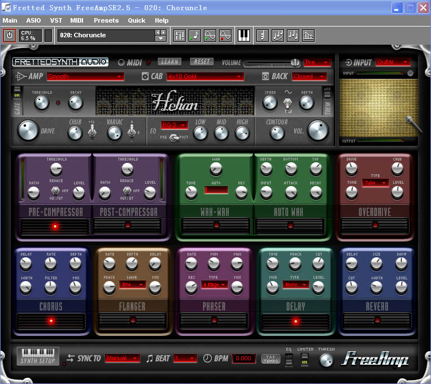
Task: Toggle the TREM off switch
Action: (327, 93)
